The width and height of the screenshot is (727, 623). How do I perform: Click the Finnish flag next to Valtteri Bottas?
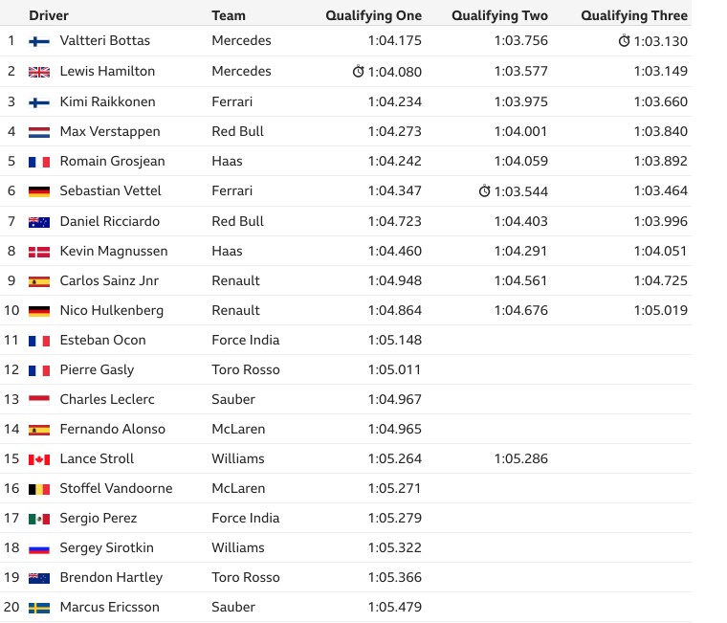click(39, 42)
